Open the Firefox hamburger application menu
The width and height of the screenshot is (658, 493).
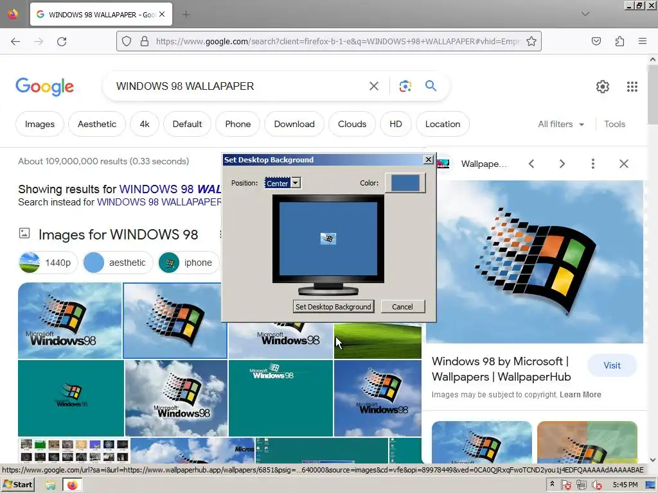coord(643,41)
